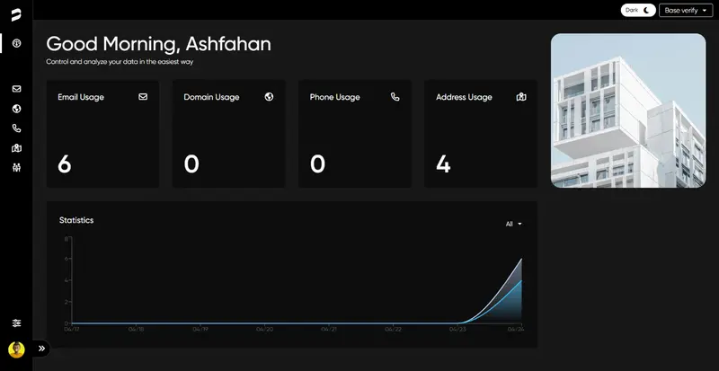Select the Domain Usage card
Image resolution: width=719 pixels, height=371 pixels.
pos(228,134)
